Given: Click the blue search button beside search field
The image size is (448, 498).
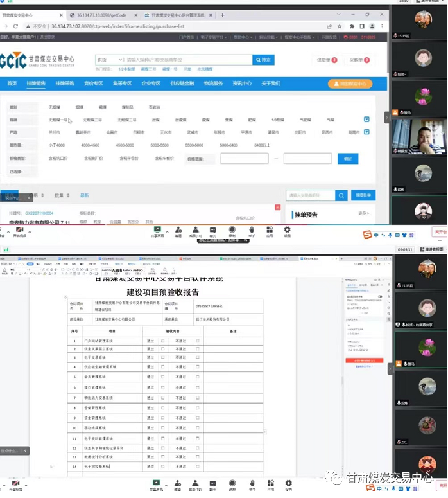Looking at the screenshot, I should click(263, 60).
